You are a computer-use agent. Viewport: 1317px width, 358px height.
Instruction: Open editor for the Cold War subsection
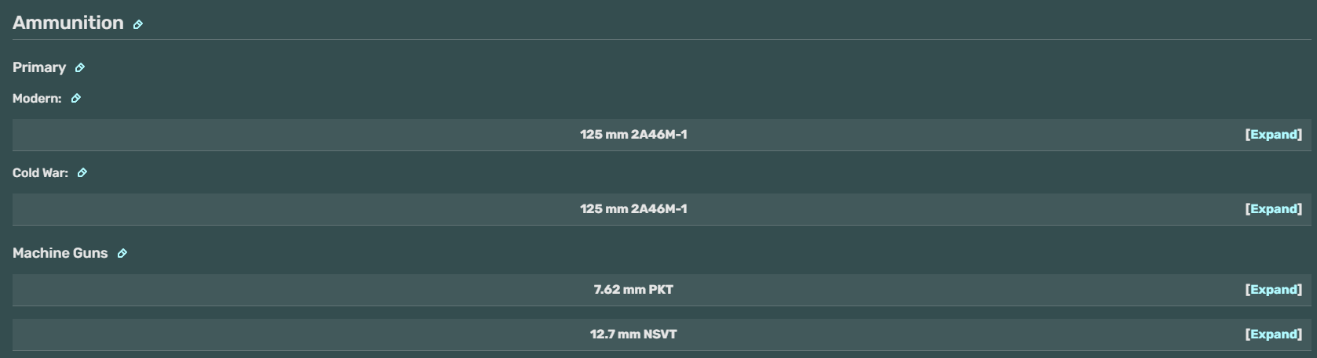coord(82,173)
